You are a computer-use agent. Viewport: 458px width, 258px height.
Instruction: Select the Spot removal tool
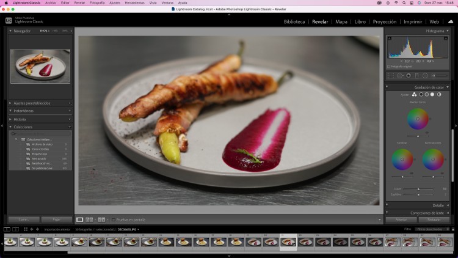point(399,76)
